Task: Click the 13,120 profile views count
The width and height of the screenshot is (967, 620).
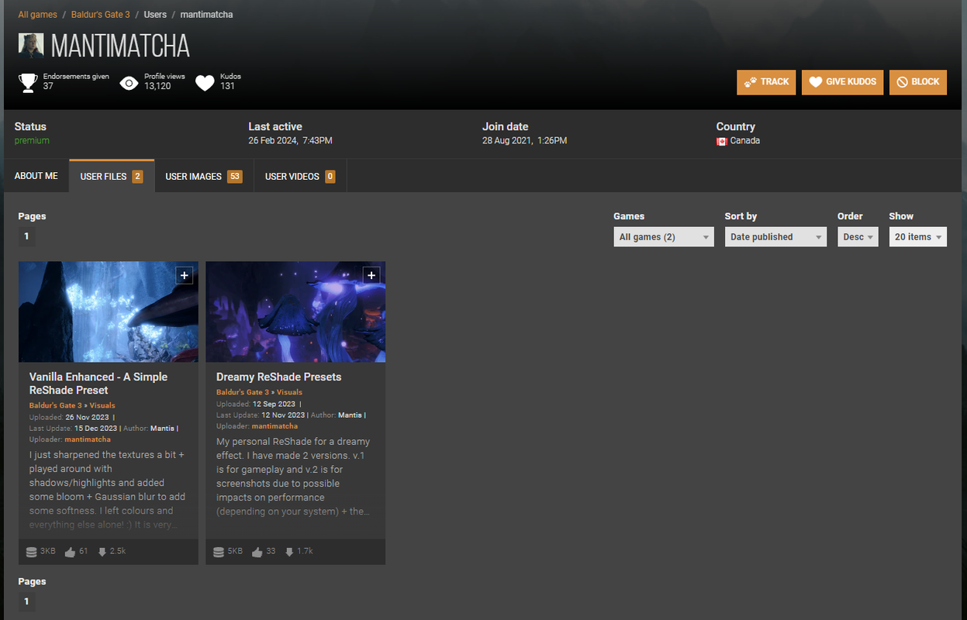Action: coord(157,86)
